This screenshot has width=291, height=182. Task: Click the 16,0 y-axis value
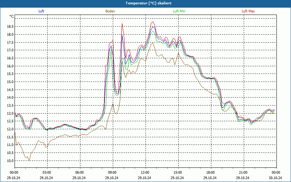[10, 66]
